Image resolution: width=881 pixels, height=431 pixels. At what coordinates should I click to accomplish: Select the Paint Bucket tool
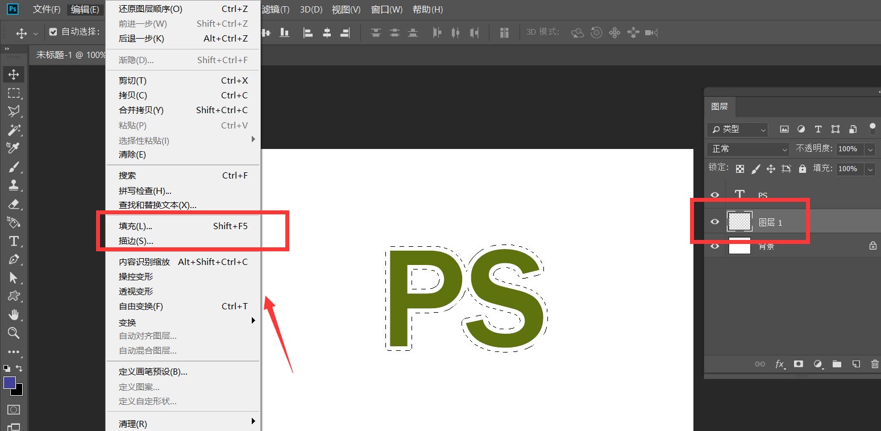(x=14, y=222)
